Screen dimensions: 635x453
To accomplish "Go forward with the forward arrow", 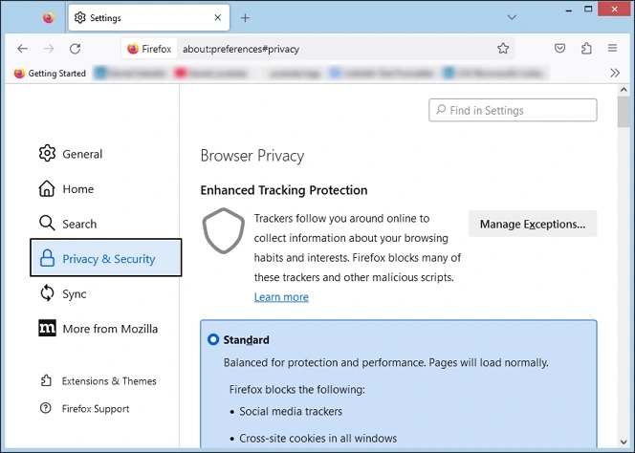I will [49, 49].
